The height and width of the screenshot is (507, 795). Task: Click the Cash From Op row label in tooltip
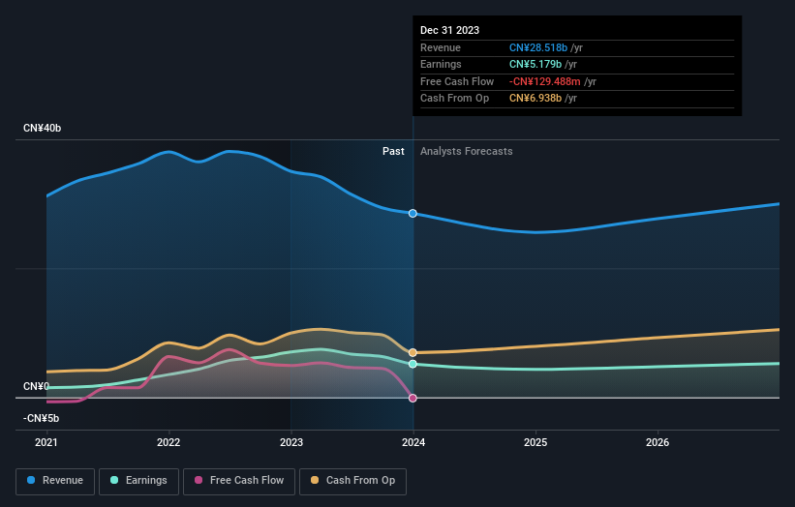(x=454, y=99)
